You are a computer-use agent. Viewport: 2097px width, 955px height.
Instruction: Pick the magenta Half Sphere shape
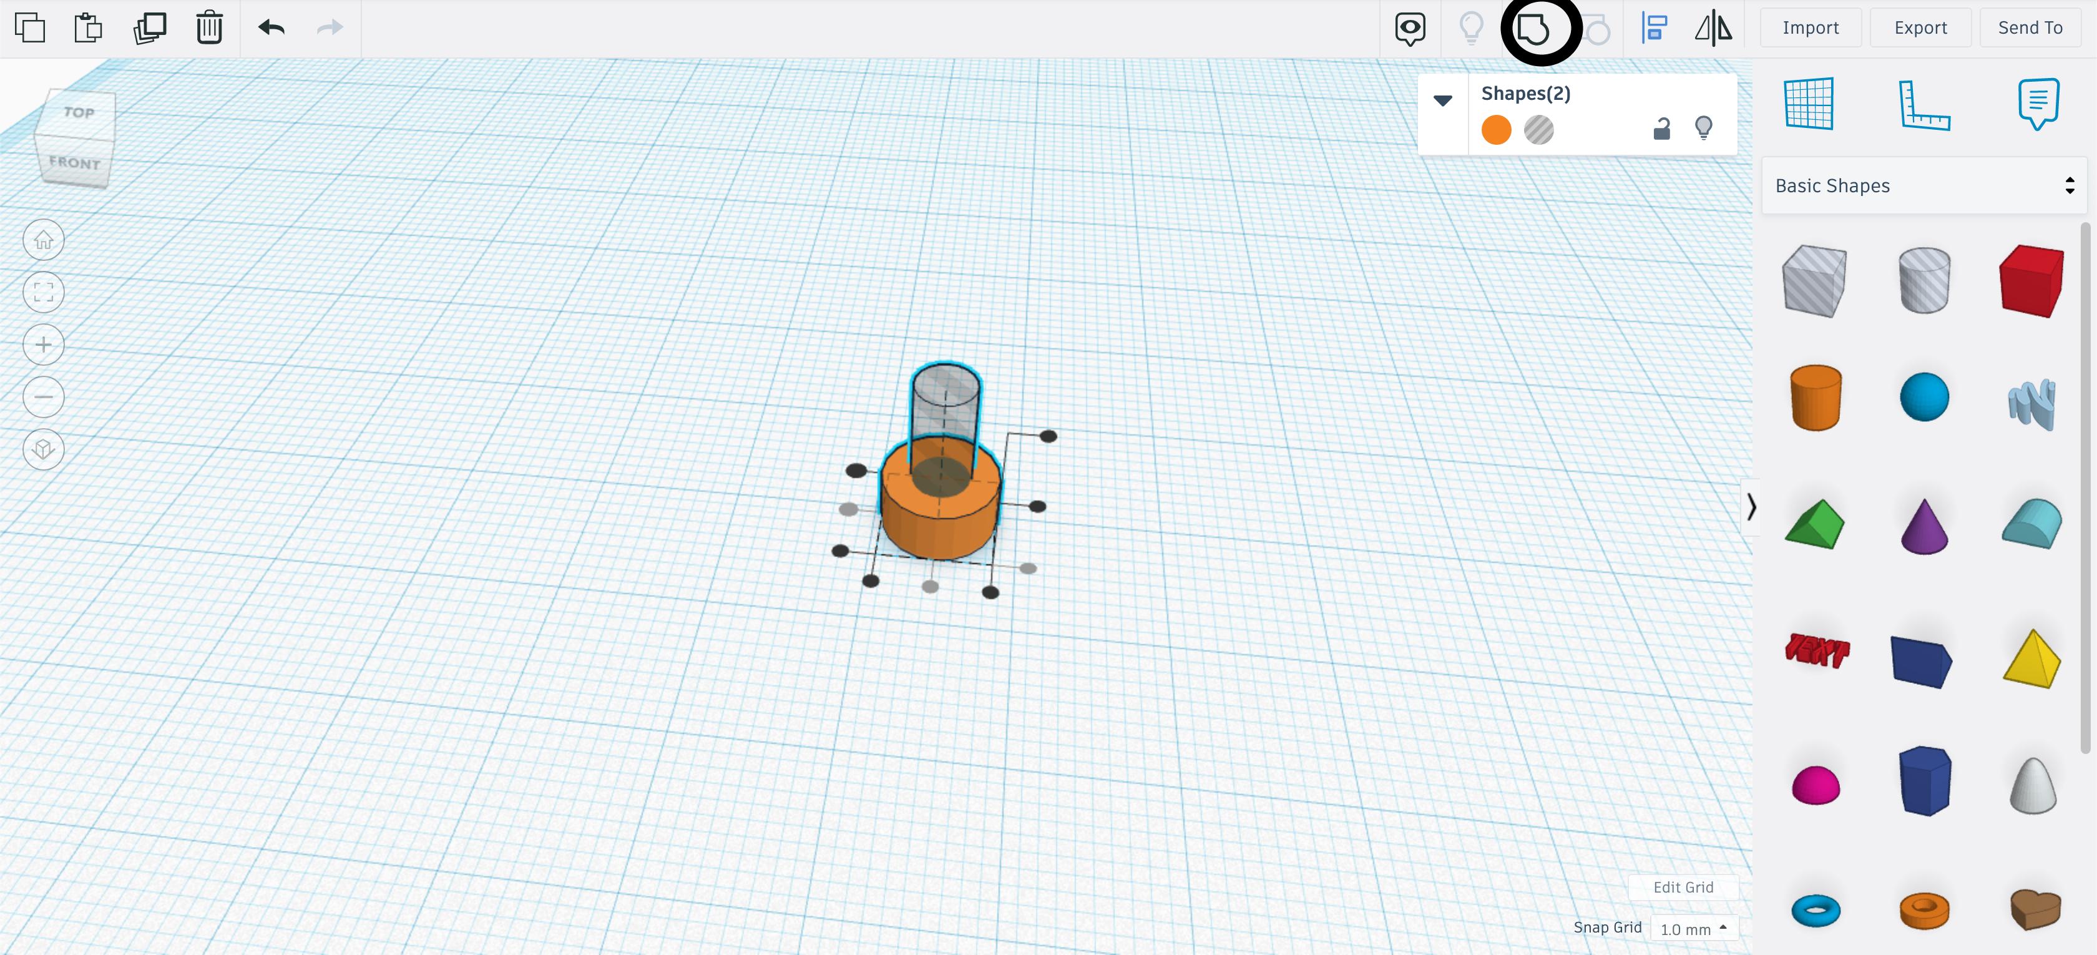1816,785
